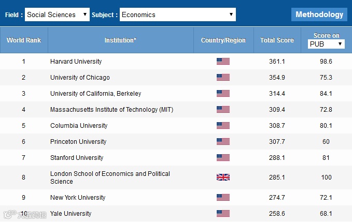Click the US flag in University of Chicago row
This screenshot has width=352, height=222.
(x=223, y=78)
